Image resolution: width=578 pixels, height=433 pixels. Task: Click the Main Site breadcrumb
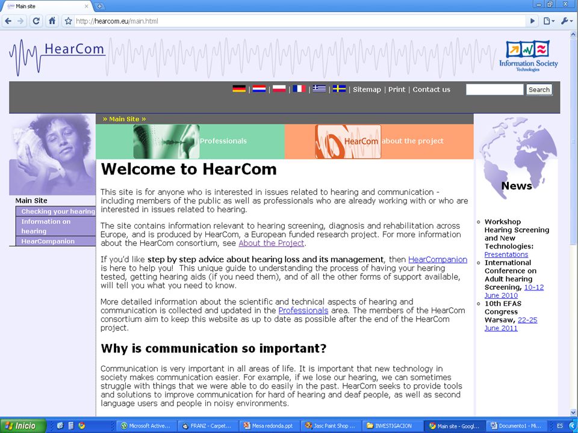[124, 119]
